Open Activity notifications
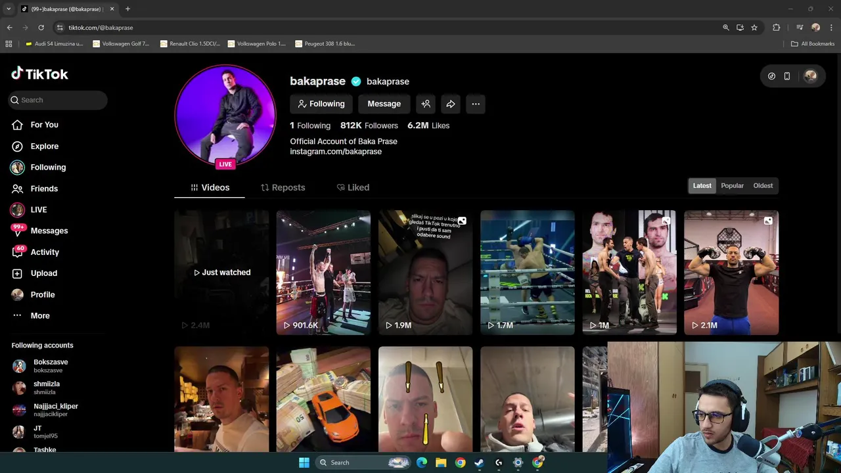The width and height of the screenshot is (841, 473). (45, 252)
